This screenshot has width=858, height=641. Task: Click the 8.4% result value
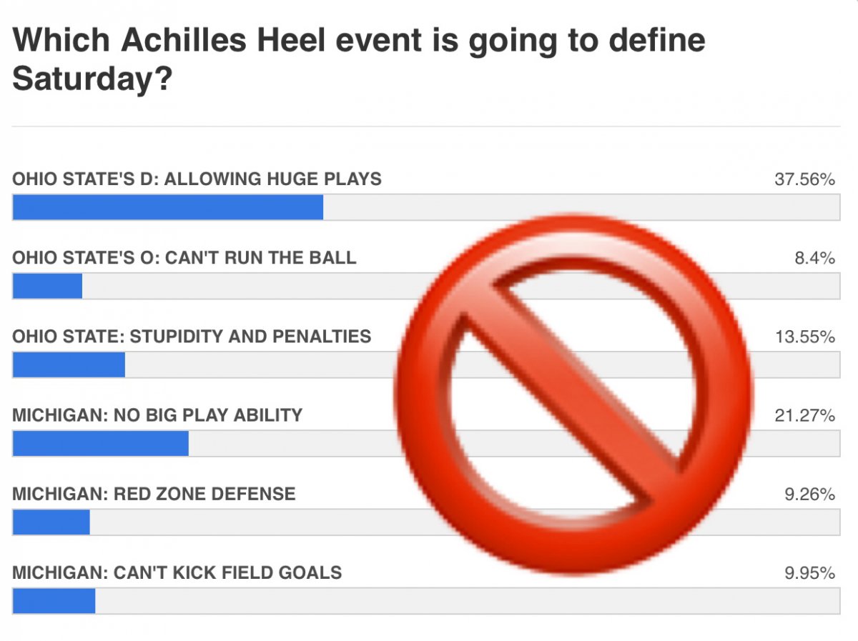coord(814,258)
